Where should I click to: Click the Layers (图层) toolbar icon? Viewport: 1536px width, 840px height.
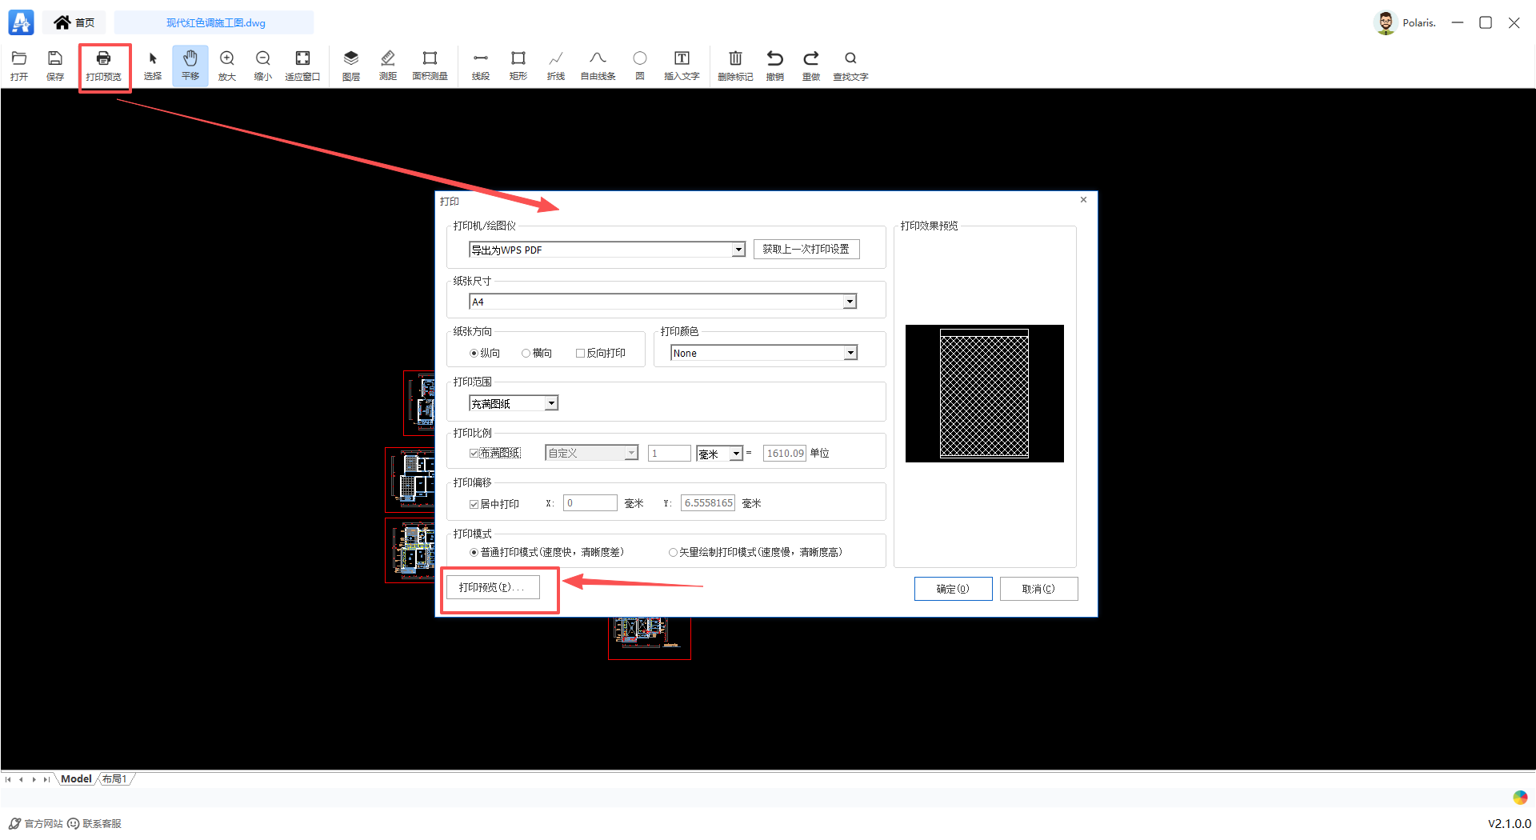[350, 65]
